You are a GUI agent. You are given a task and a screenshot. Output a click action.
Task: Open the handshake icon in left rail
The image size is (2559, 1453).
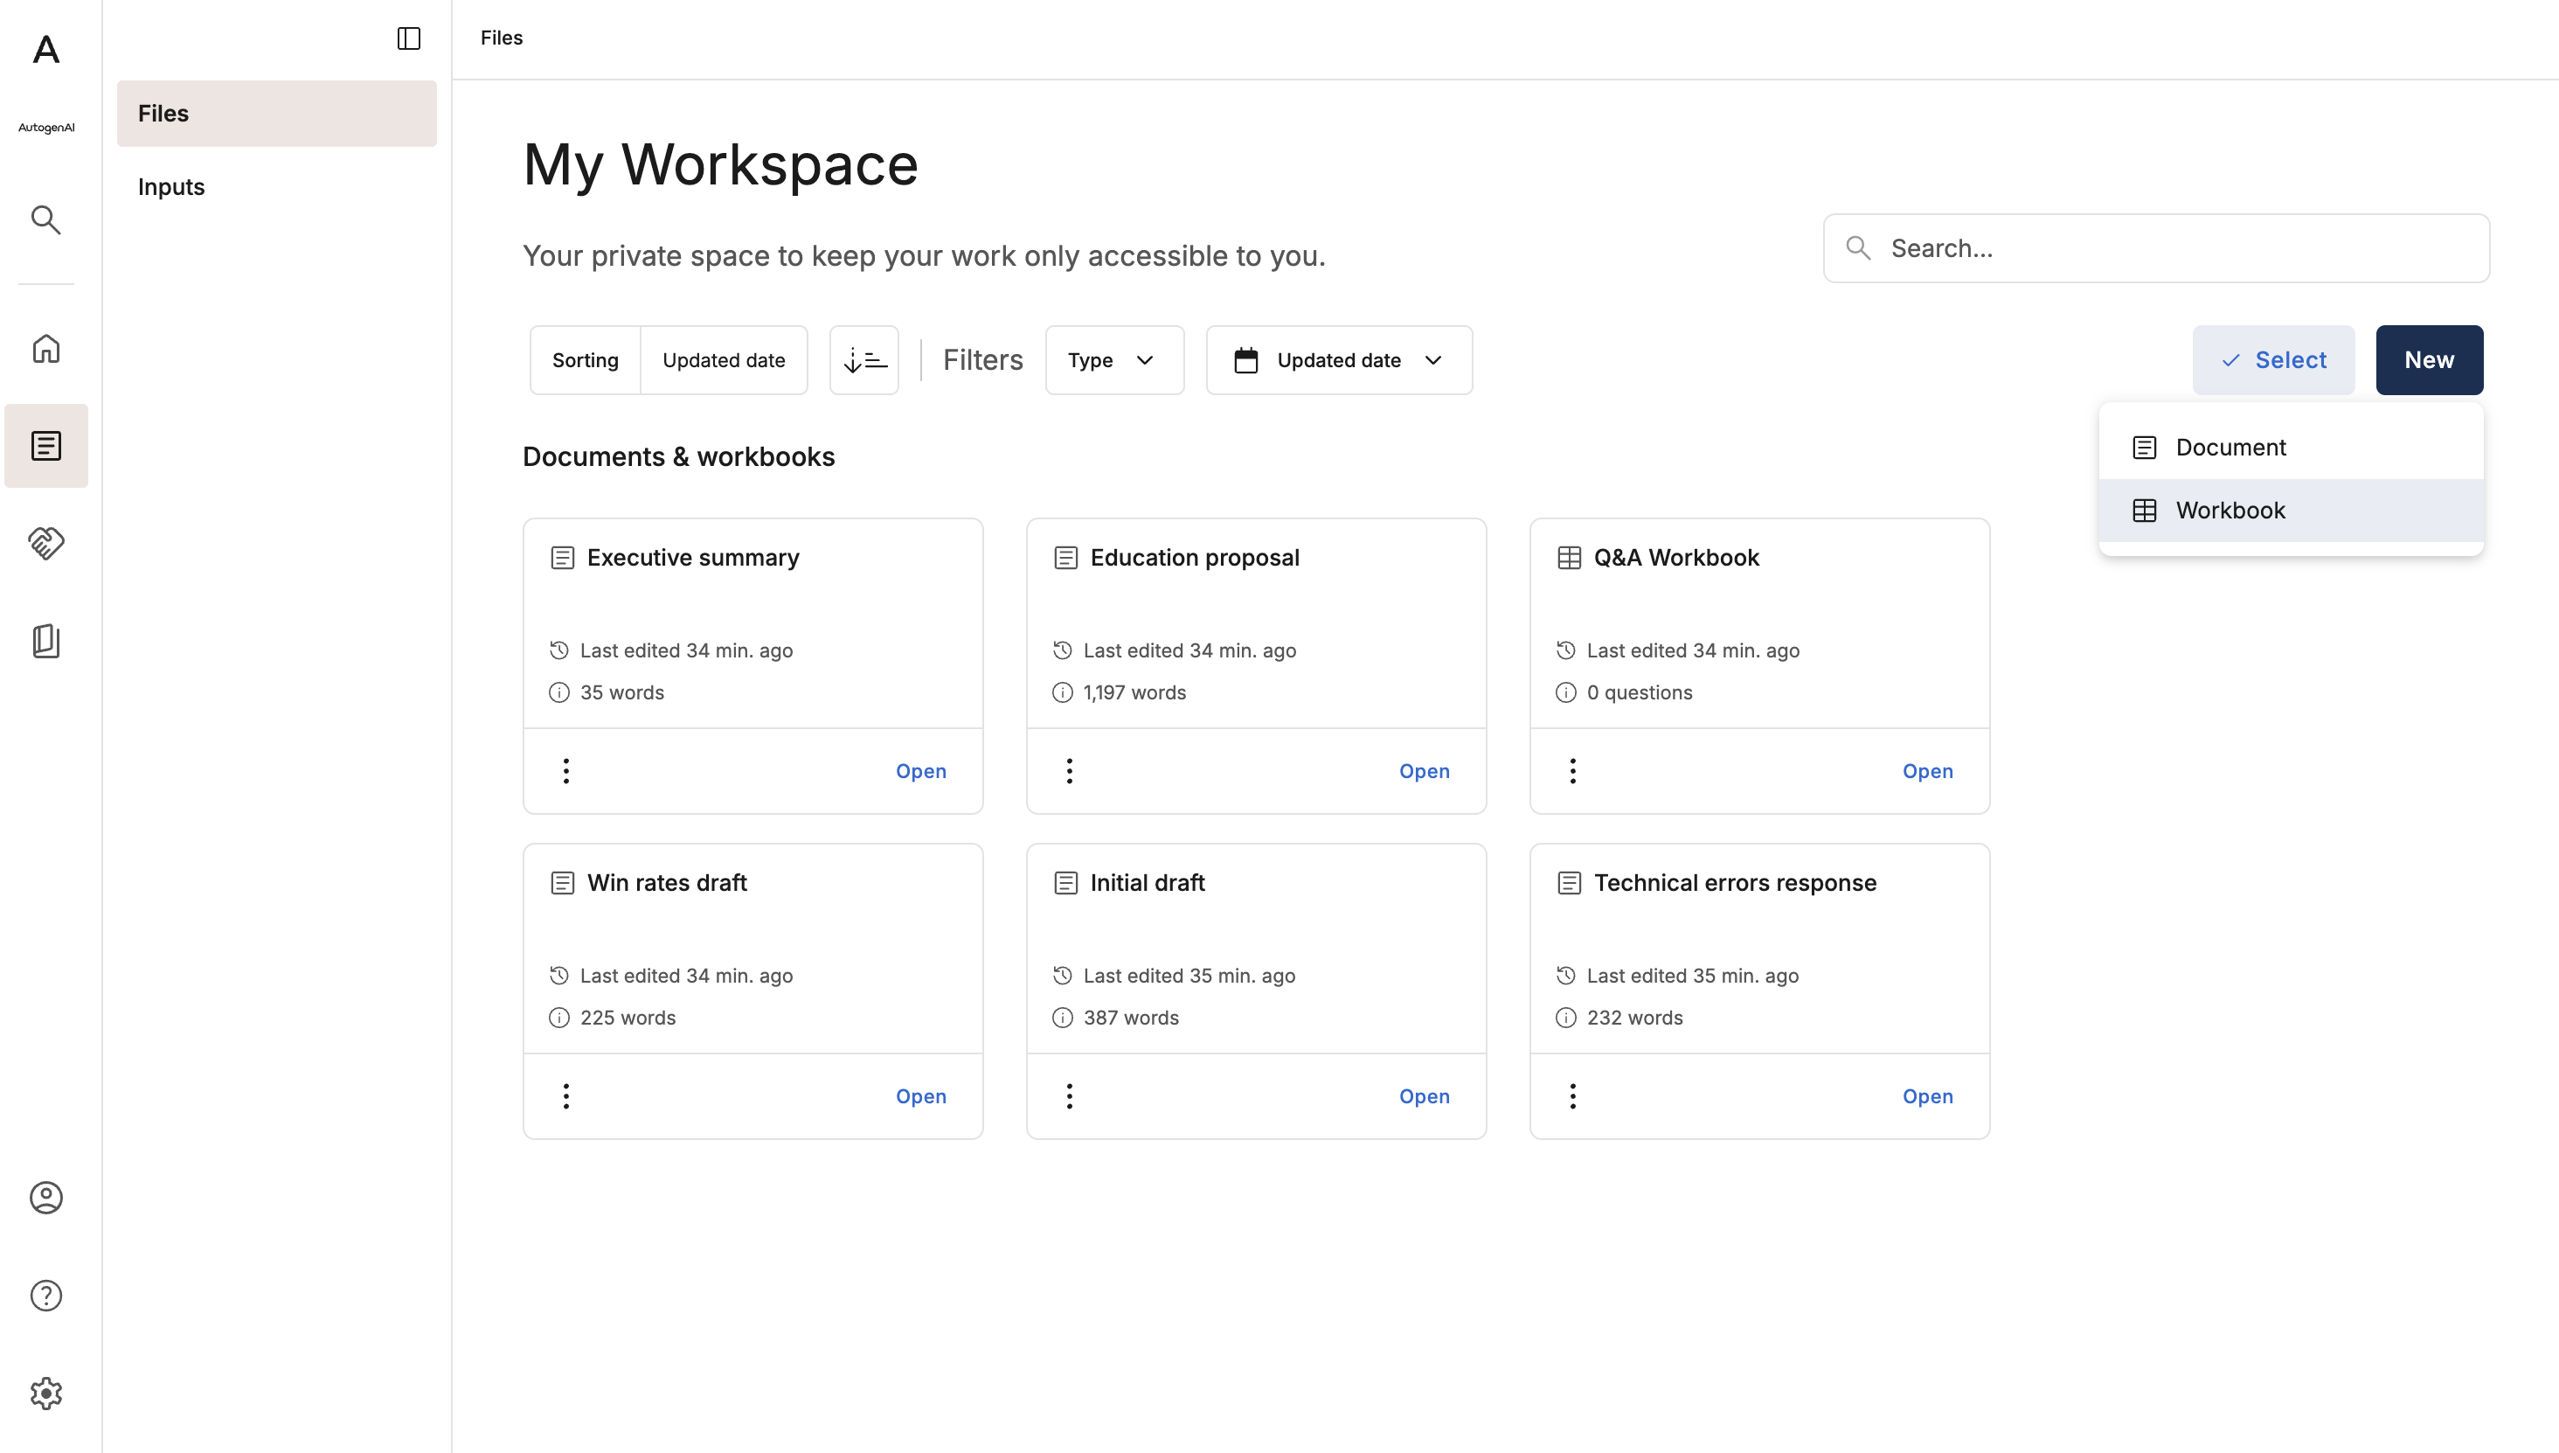(x=46, y=543)
